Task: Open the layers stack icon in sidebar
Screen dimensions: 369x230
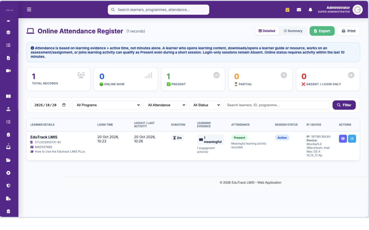Action: (x=8, y=32)
